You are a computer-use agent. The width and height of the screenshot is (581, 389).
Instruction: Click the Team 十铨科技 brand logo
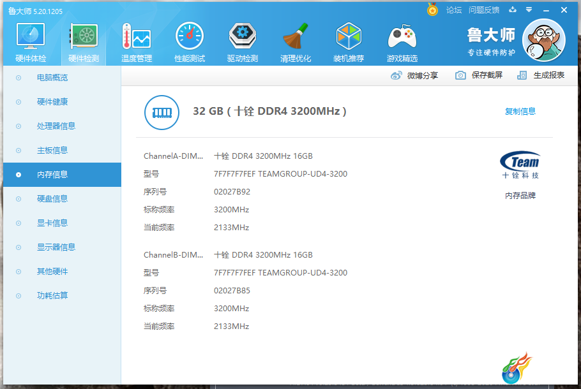click(520, 165)
